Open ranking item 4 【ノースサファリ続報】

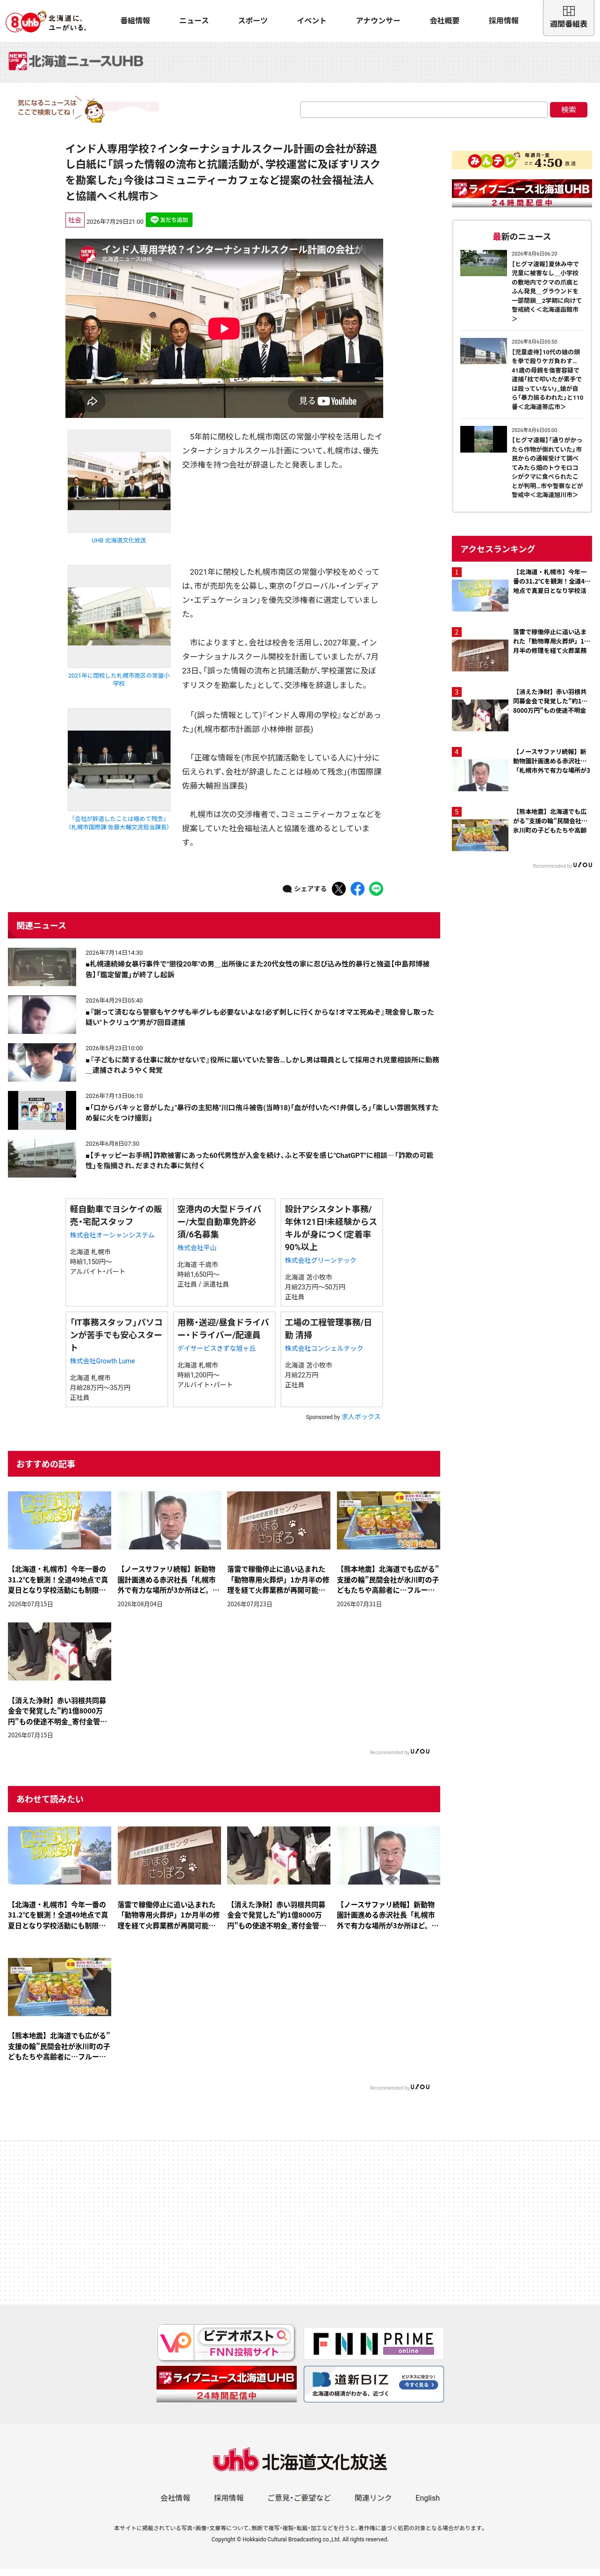(521, 769)
